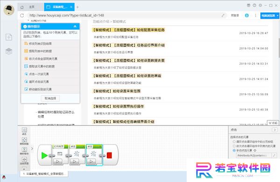Image resolution: width=280 pixels, height=182 pixels.
Task: Pick the click (点击) component from the palette
Action: coord(24,131)
